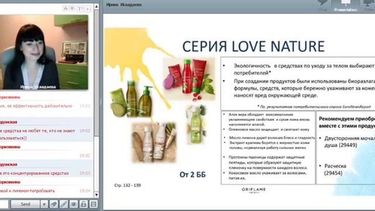This screenshot has width=375, height=211.
Task: Click the chat message input field
Action: pos(4,205)
